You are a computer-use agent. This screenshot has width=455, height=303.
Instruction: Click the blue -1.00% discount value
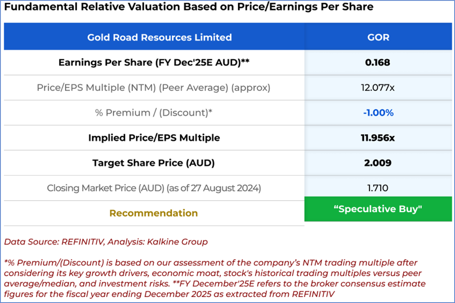(378, 113)
